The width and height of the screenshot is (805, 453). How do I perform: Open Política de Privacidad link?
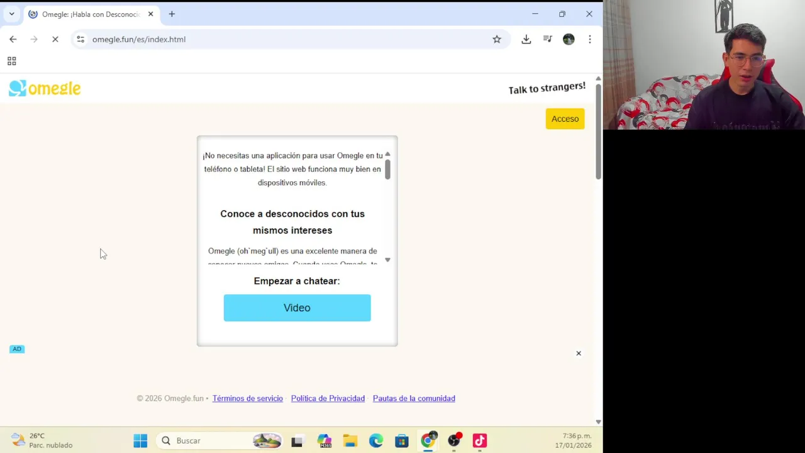click(328, 398)
